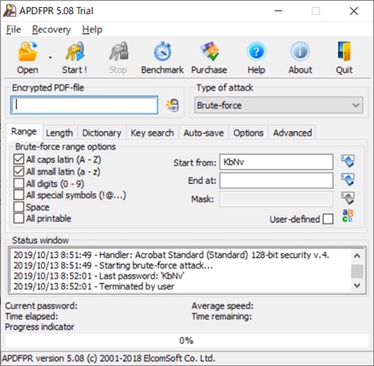Click the status window scroll down arrow
This screenshot has height=366, width=374.
(x=357, y=285)
